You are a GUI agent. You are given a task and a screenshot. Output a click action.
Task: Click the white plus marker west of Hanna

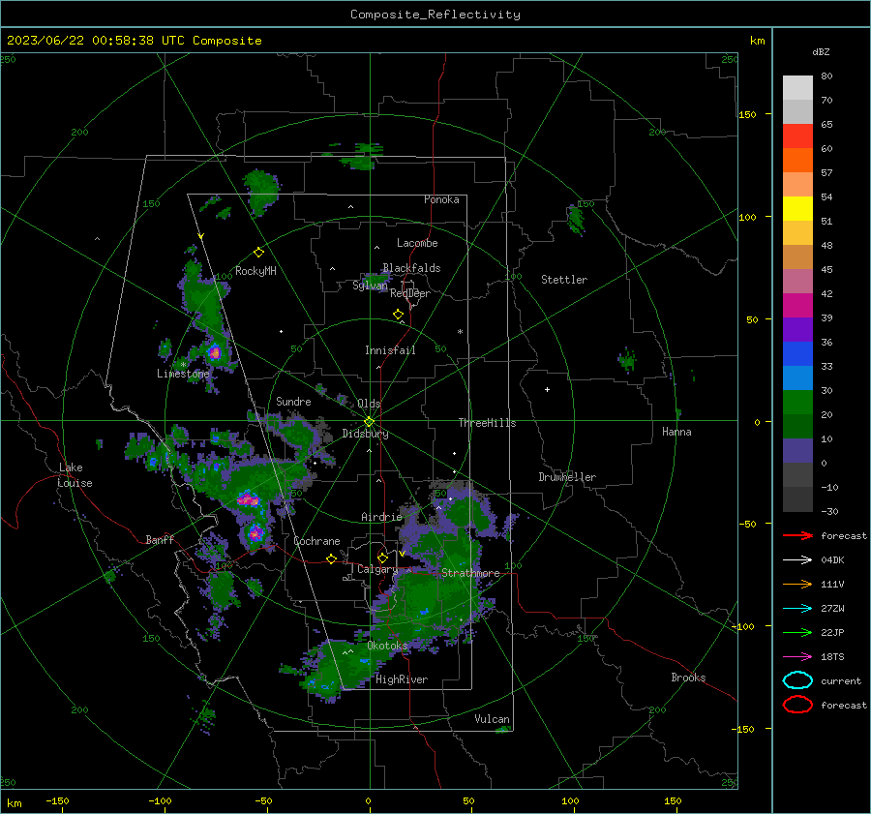(547, 389)
